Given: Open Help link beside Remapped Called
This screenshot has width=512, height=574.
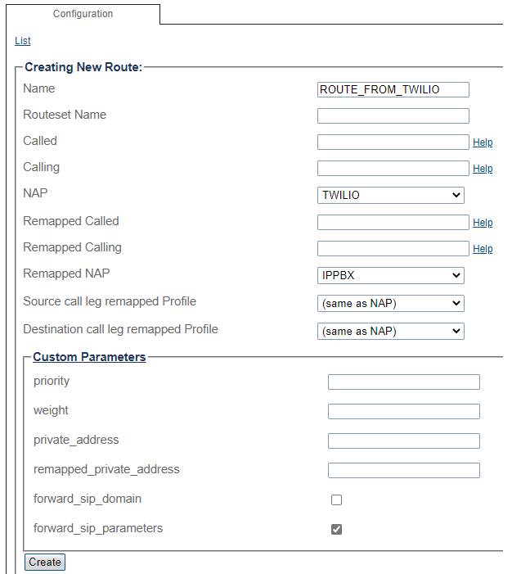Looking at the screenshot, I should point(483,223).
